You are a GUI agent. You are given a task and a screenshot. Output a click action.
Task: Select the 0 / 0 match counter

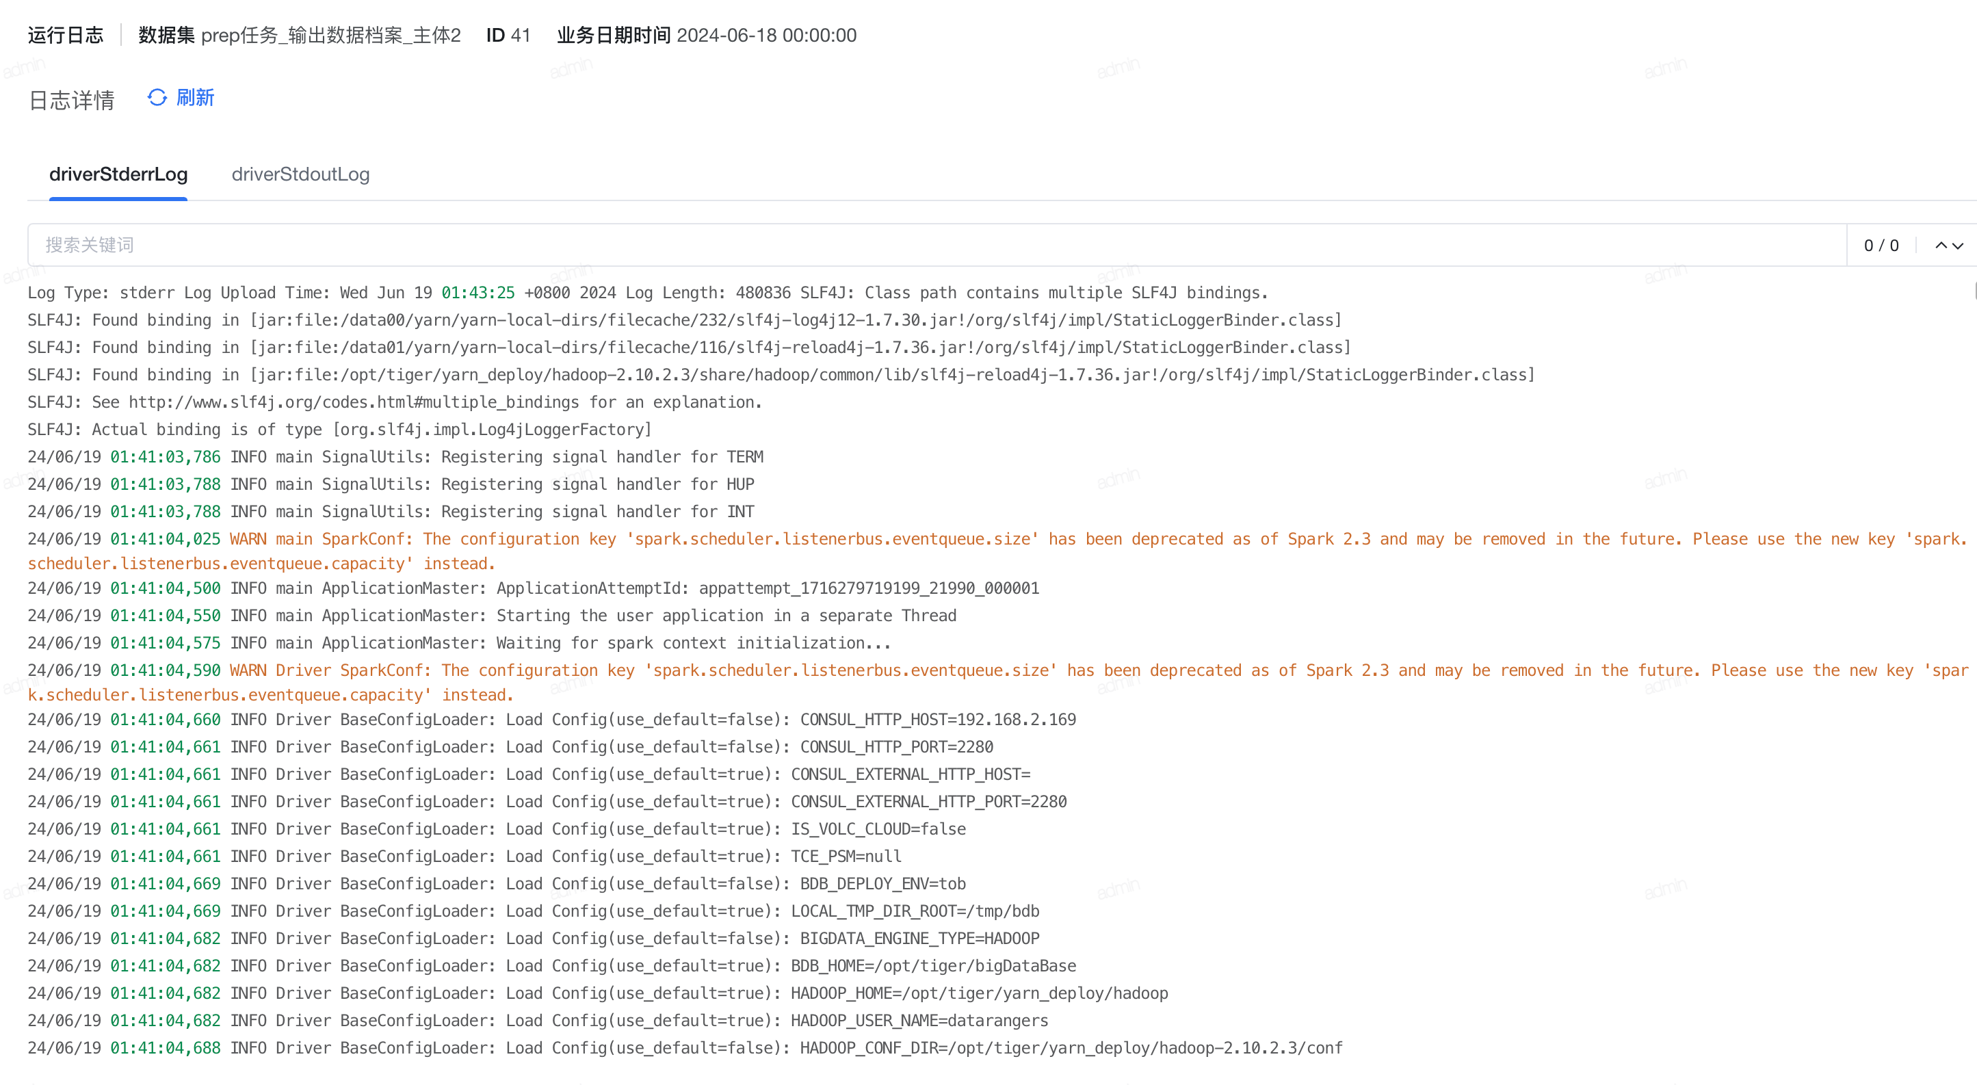1881,246
